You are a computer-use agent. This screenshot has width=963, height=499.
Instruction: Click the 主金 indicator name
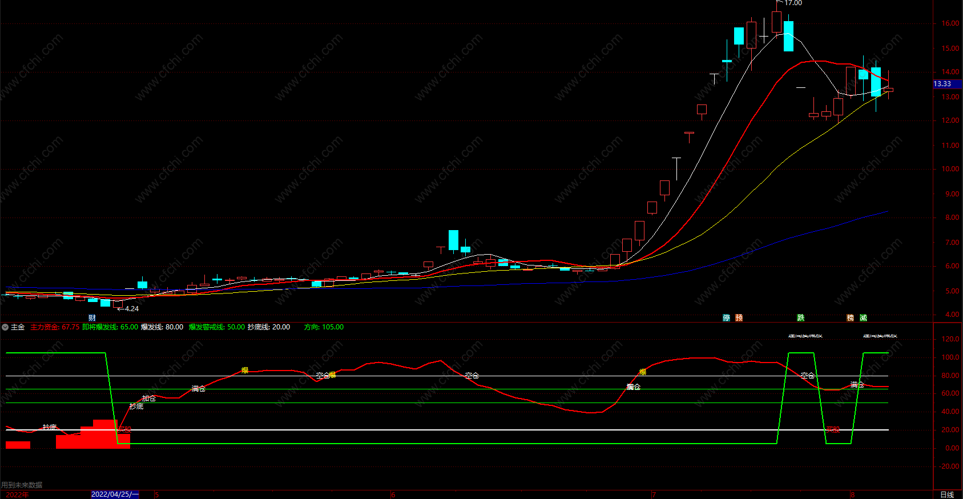coord(18,327)
